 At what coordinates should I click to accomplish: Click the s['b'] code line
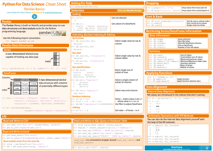click(77, 18)
